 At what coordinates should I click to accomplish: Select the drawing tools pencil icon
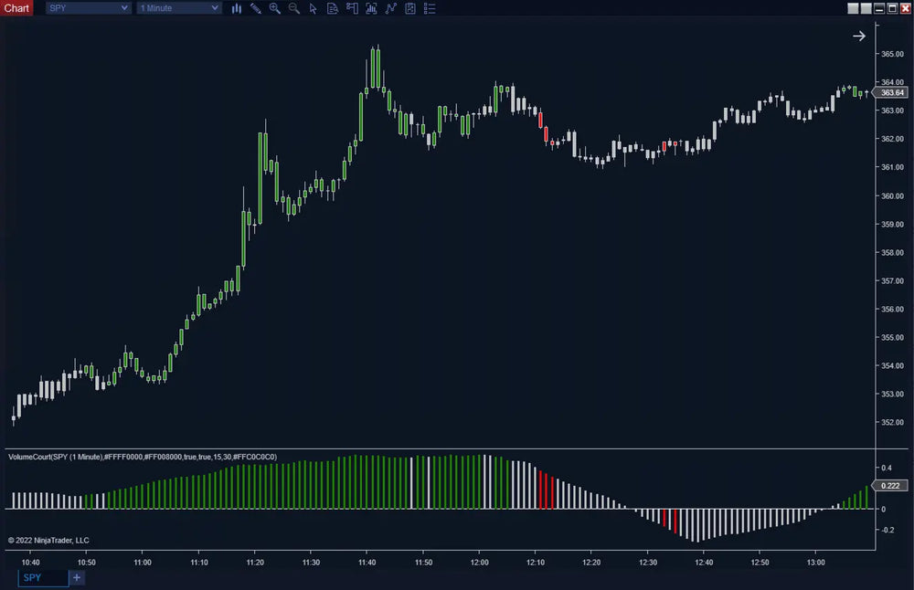[256, 8]
